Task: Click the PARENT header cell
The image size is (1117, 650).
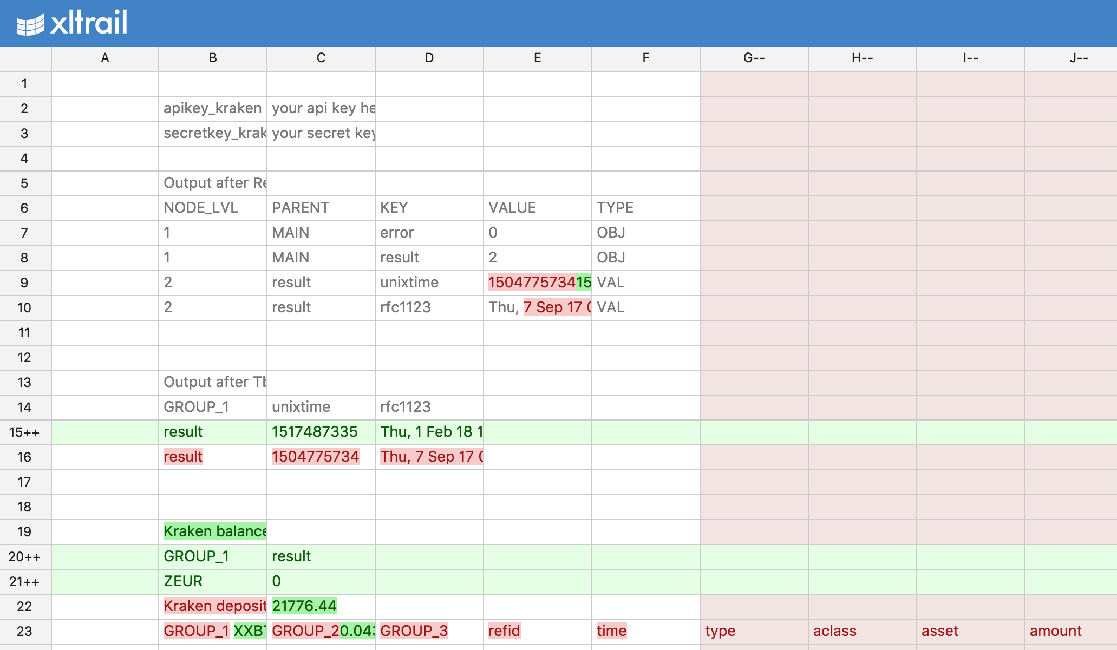Action: pyautogui.click(x=321, y=208)
